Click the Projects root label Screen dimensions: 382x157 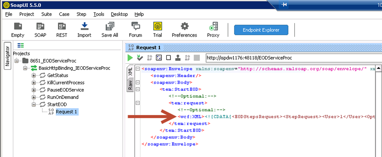point(21,53)
